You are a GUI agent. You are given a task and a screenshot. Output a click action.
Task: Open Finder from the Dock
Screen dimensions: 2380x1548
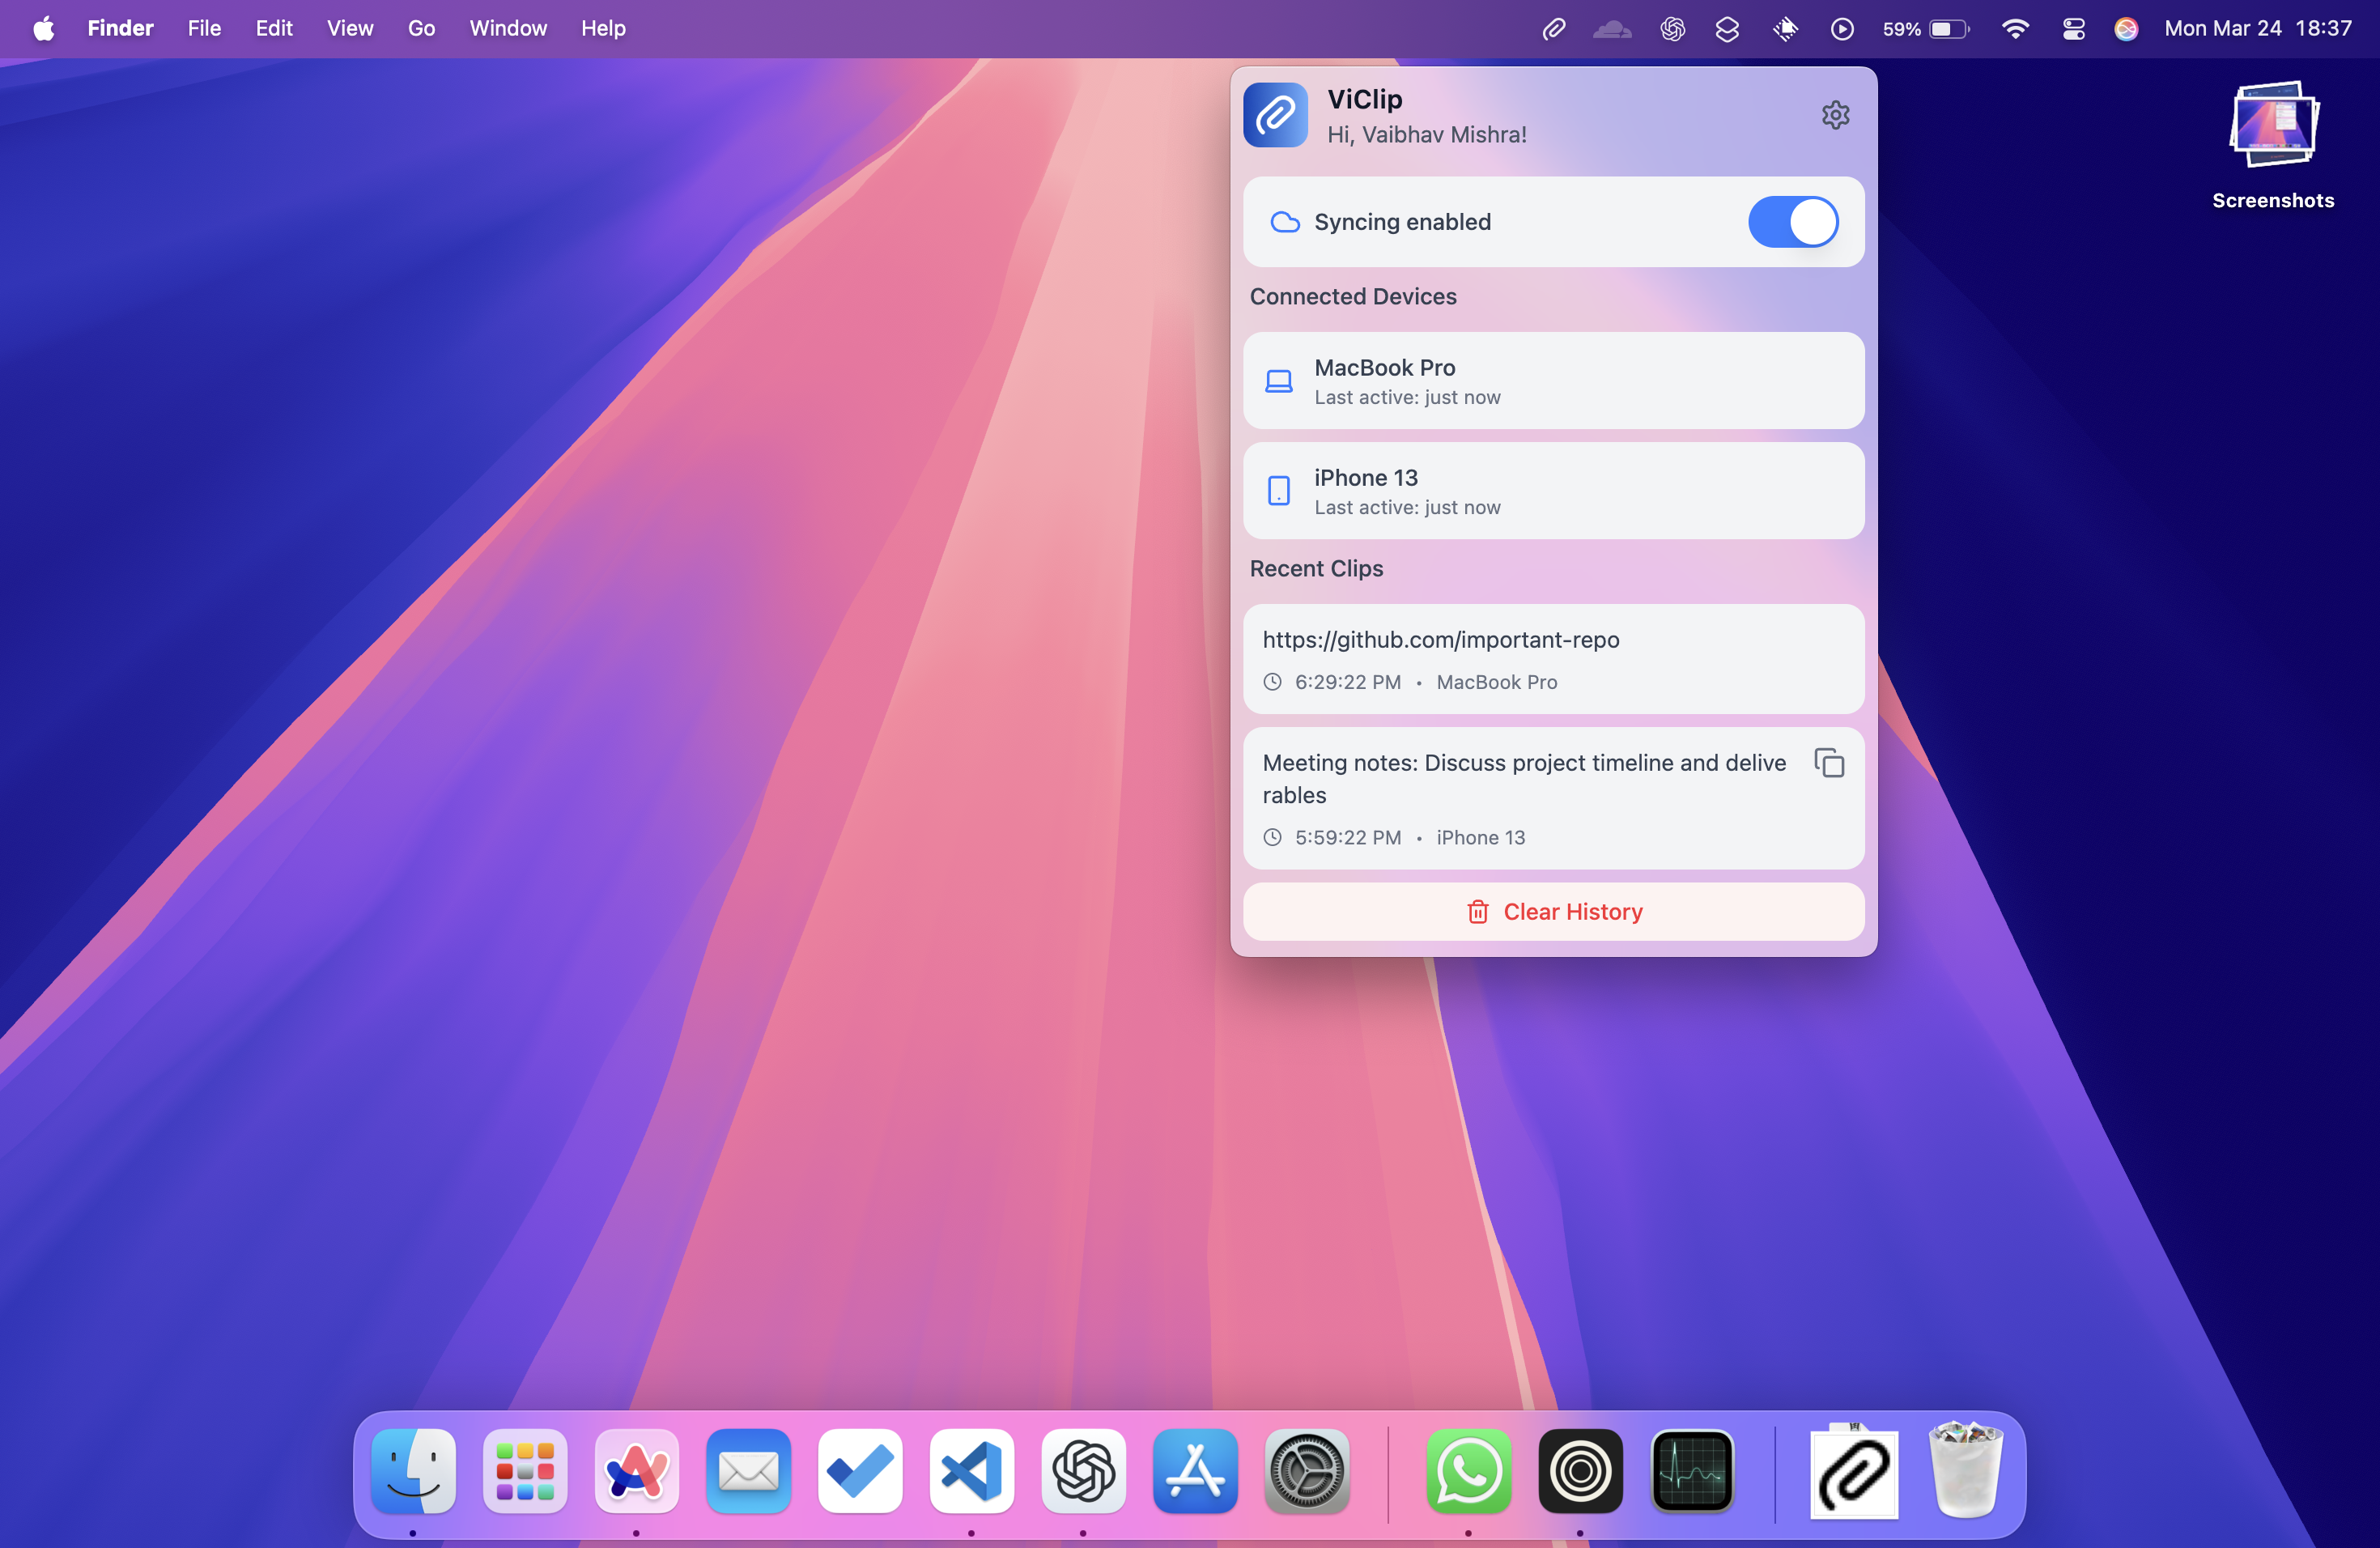pos(413,1471)
